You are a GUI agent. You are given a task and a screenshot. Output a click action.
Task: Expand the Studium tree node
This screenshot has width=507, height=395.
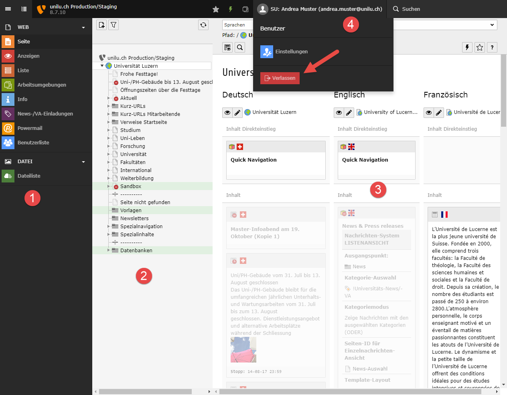(109, 130)
